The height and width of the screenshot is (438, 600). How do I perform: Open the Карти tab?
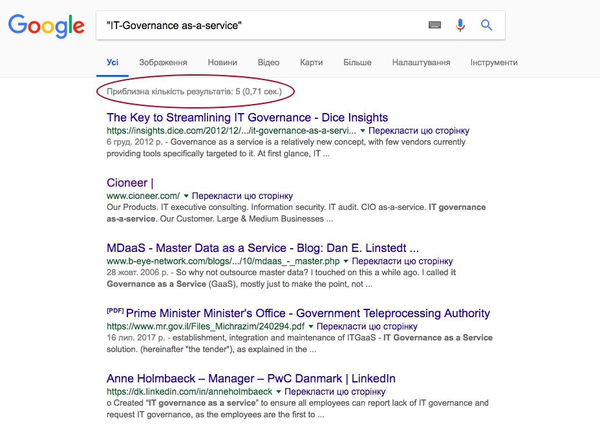click(x=312, y=62)
